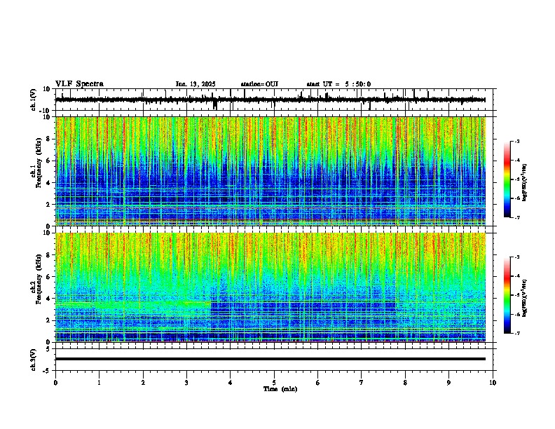The width and height of the screenshot is (555, 429).
Task: Click the ch.2 spectrogram color scale bar
Action: point(507,295)
